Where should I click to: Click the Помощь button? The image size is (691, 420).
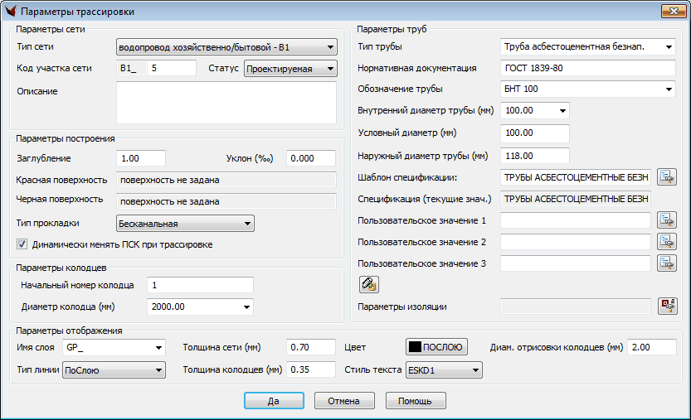pyautogui.click(x=416, y=401)
